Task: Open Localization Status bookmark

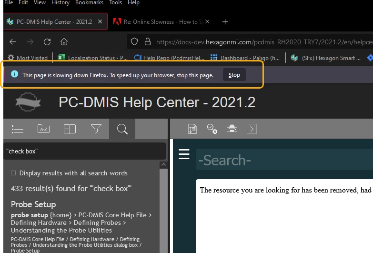Action: [x=92, y=58]
